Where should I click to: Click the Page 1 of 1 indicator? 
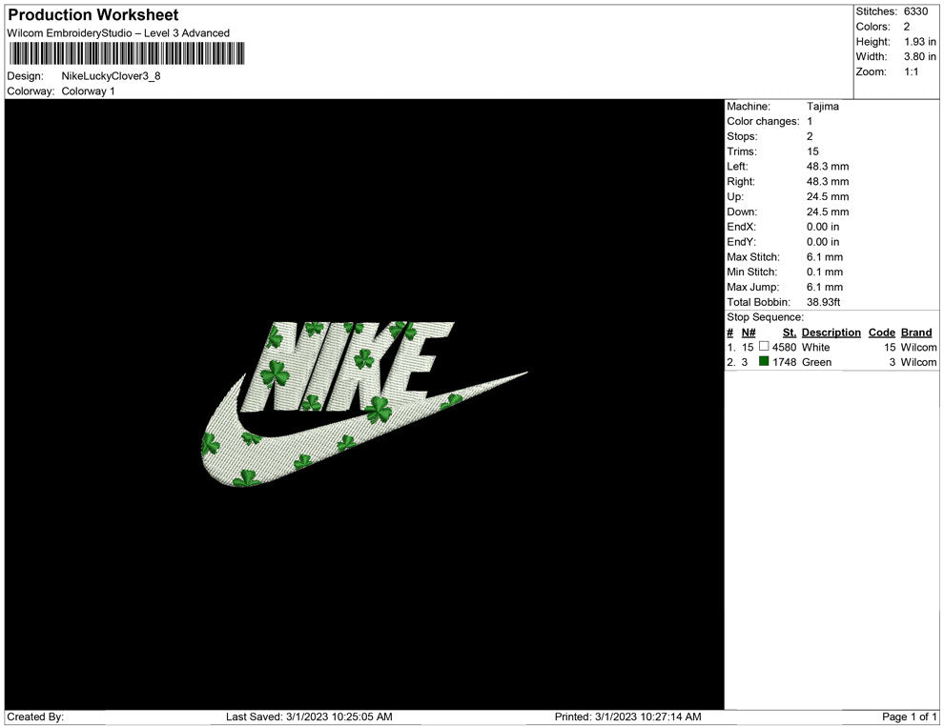click(910, 716)
